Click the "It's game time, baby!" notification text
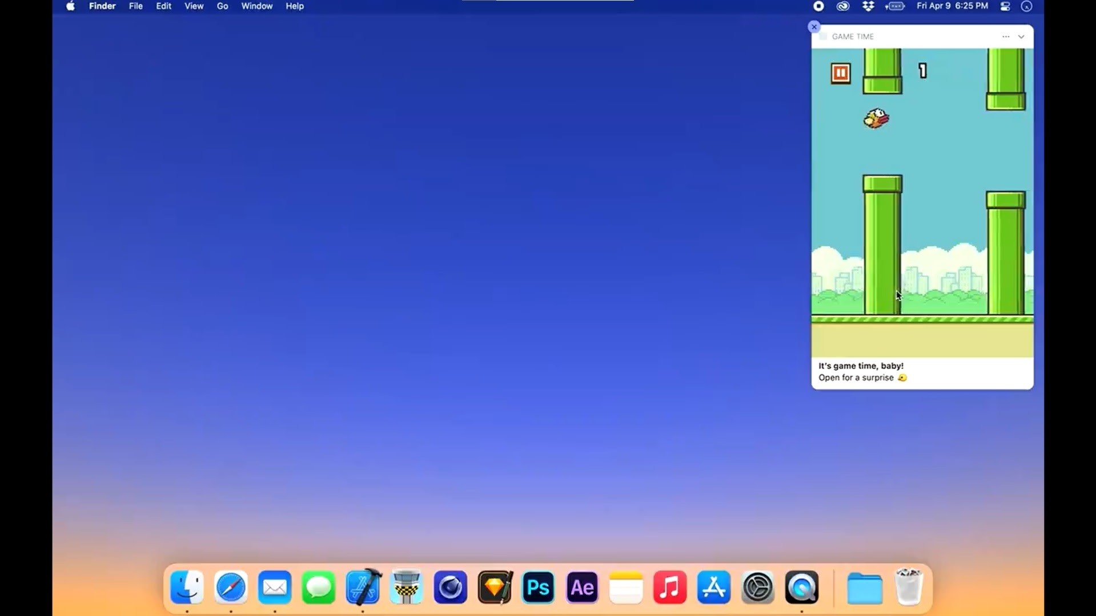This screenshot has width=1096, height=616. pos(861,366)
